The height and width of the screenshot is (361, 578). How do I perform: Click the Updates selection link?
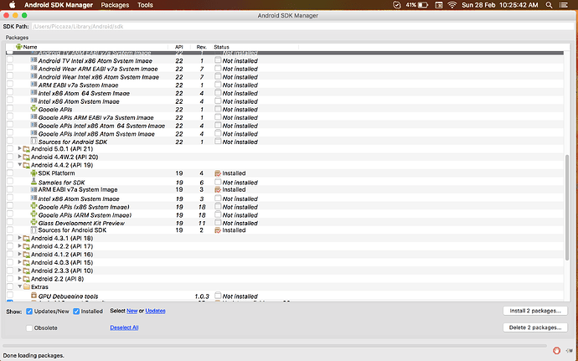coord(155,311)
